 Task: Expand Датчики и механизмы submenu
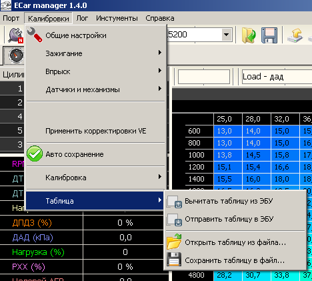[96, 89]
